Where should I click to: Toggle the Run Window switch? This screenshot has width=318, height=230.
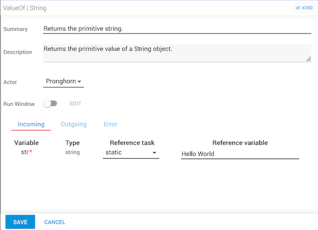tap(50, 104)
